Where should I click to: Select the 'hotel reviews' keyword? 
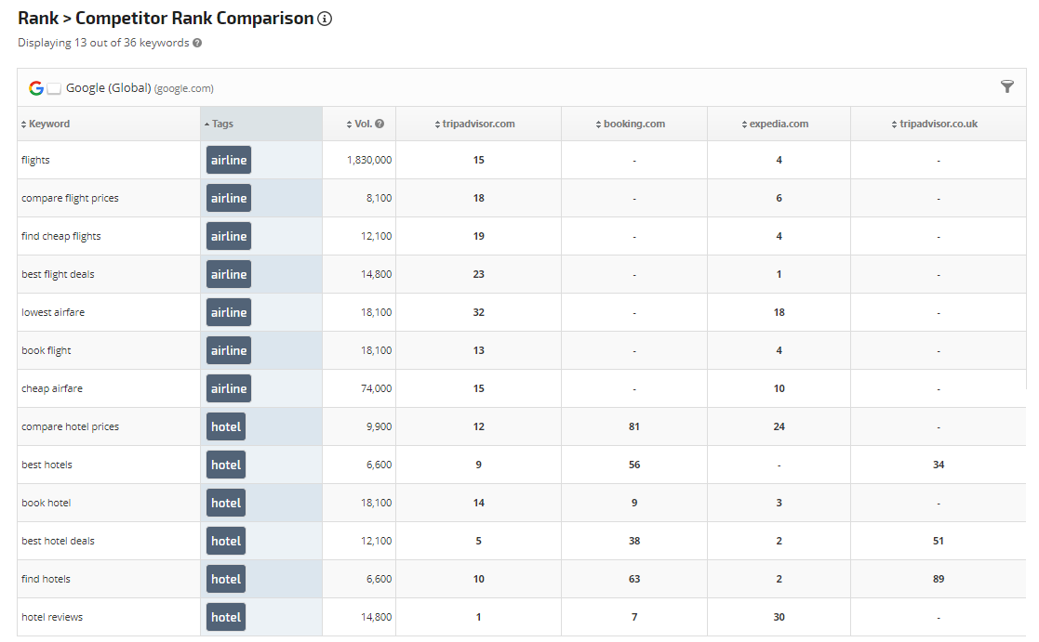tap(52, 617)
